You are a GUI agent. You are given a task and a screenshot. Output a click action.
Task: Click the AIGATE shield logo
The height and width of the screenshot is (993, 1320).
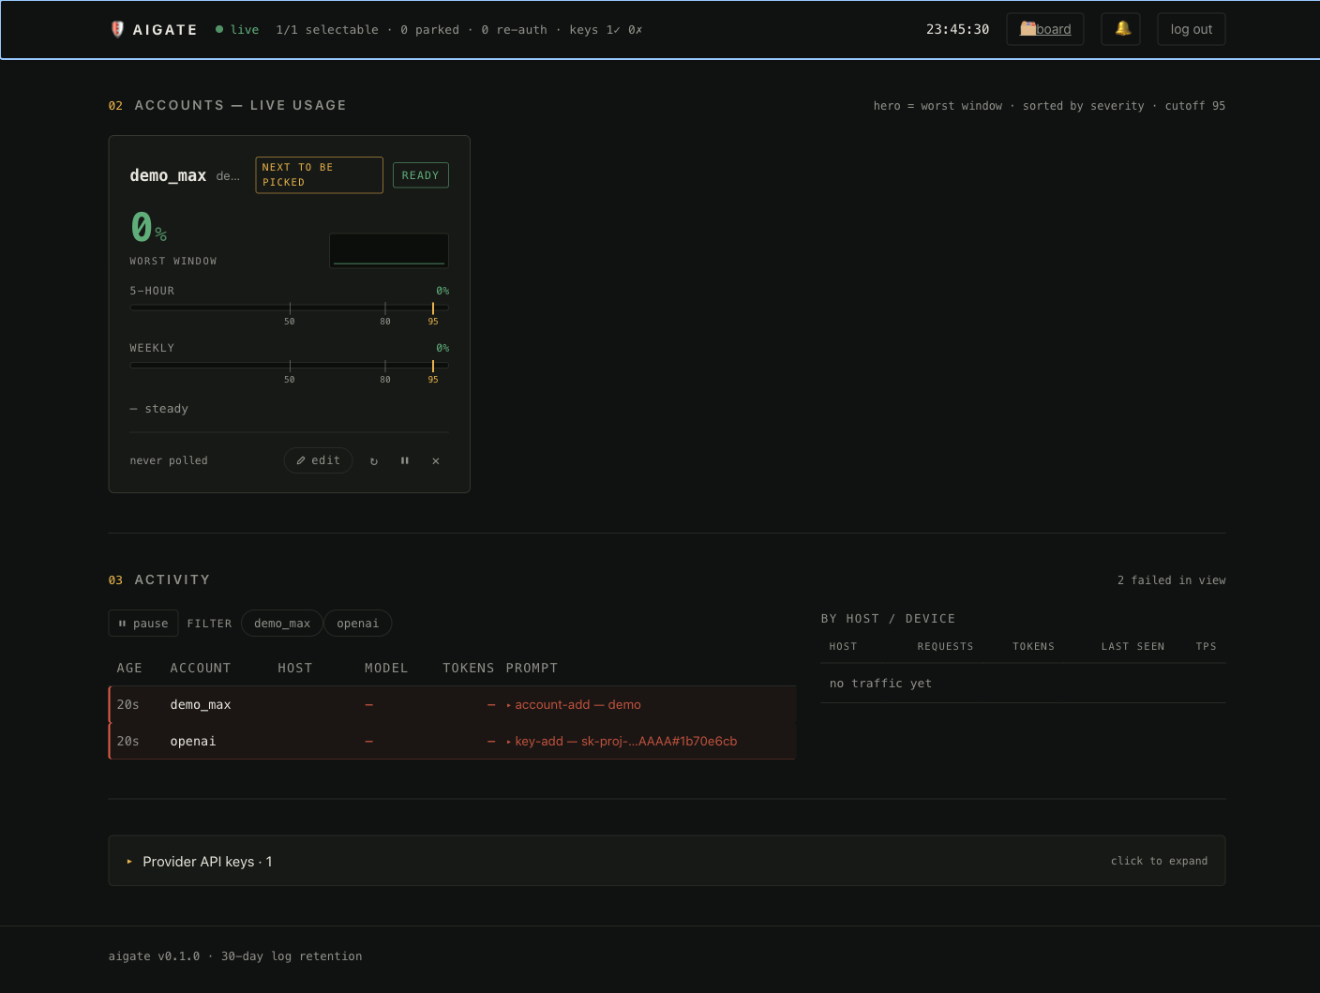(117, 29)
